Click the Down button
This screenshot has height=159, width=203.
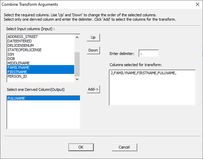click(93, 50)
